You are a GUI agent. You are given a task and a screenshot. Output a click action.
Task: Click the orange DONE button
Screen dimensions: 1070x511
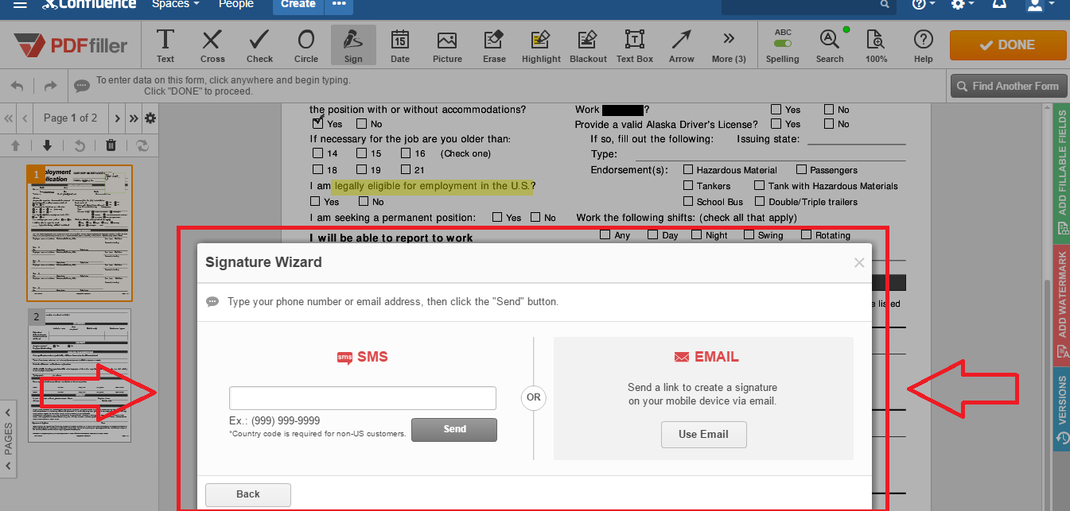[1008, 45]
